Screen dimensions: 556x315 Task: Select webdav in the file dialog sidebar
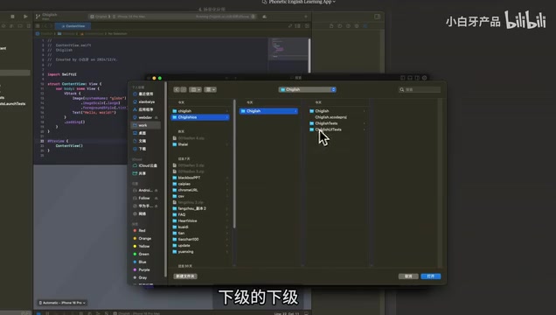point(145,117)
